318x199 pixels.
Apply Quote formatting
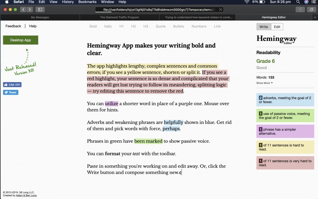click(x=161, y=26)
